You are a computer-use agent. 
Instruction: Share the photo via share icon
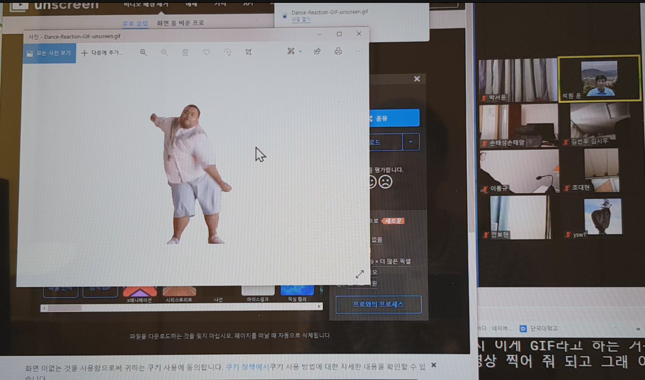point(317,51)
